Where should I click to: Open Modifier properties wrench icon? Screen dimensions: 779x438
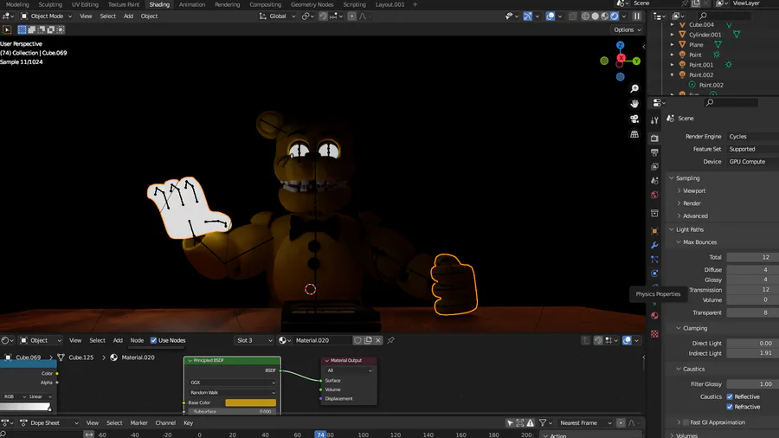point(655,245)
